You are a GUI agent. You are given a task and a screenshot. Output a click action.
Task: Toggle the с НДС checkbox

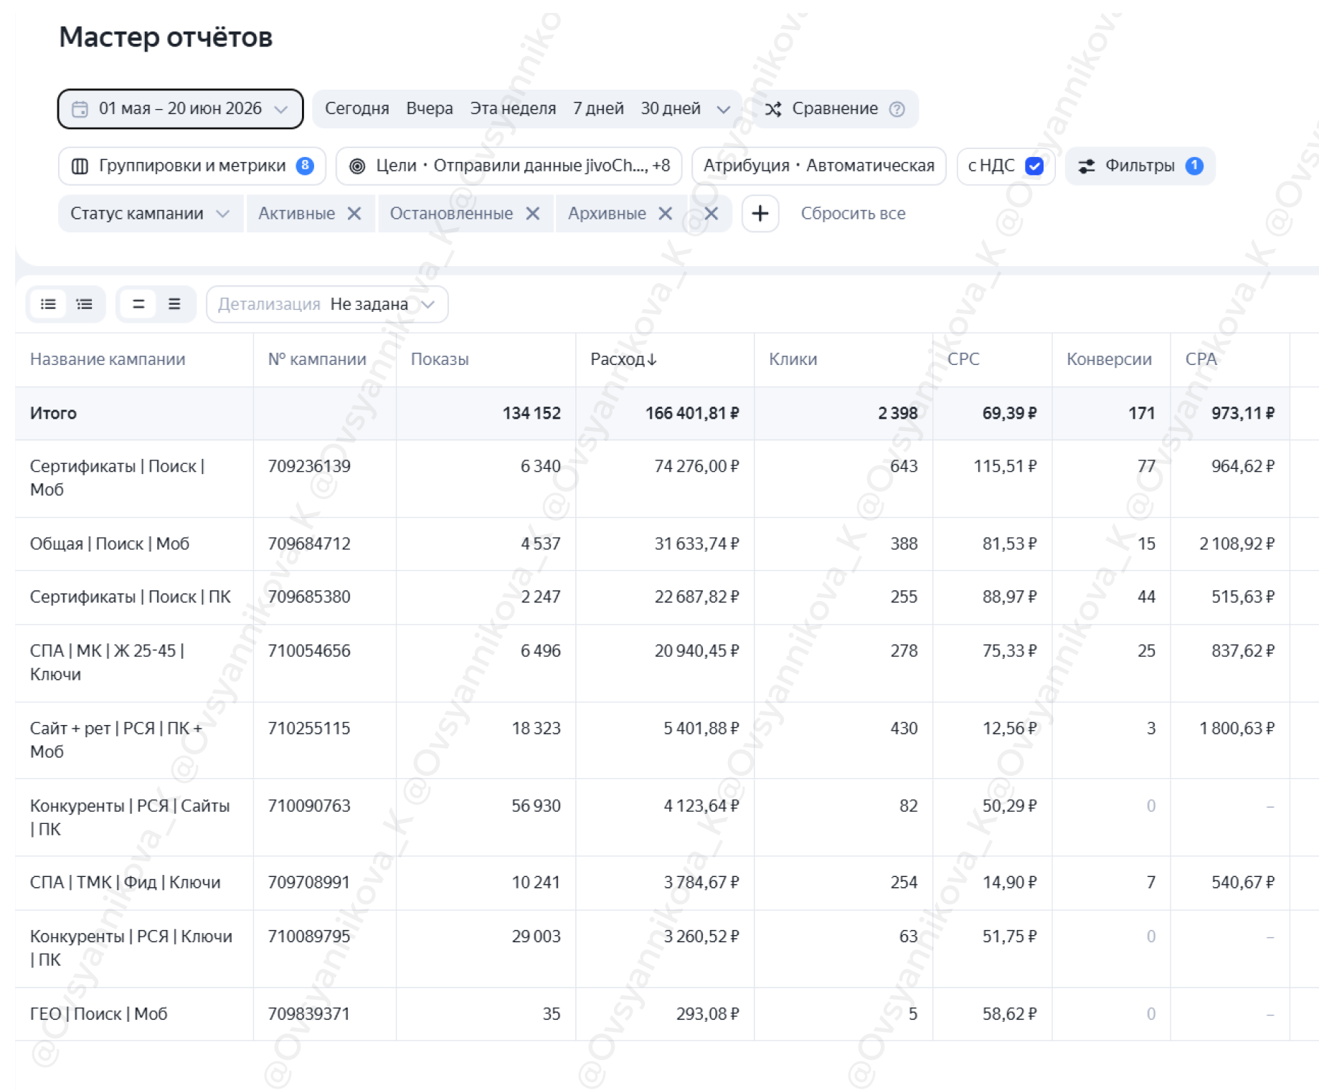[1034, 166]
